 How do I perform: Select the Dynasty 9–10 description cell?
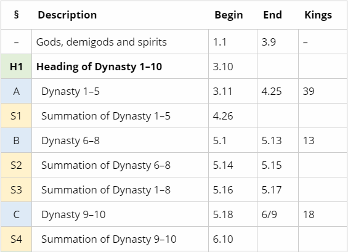pos(120,214)
